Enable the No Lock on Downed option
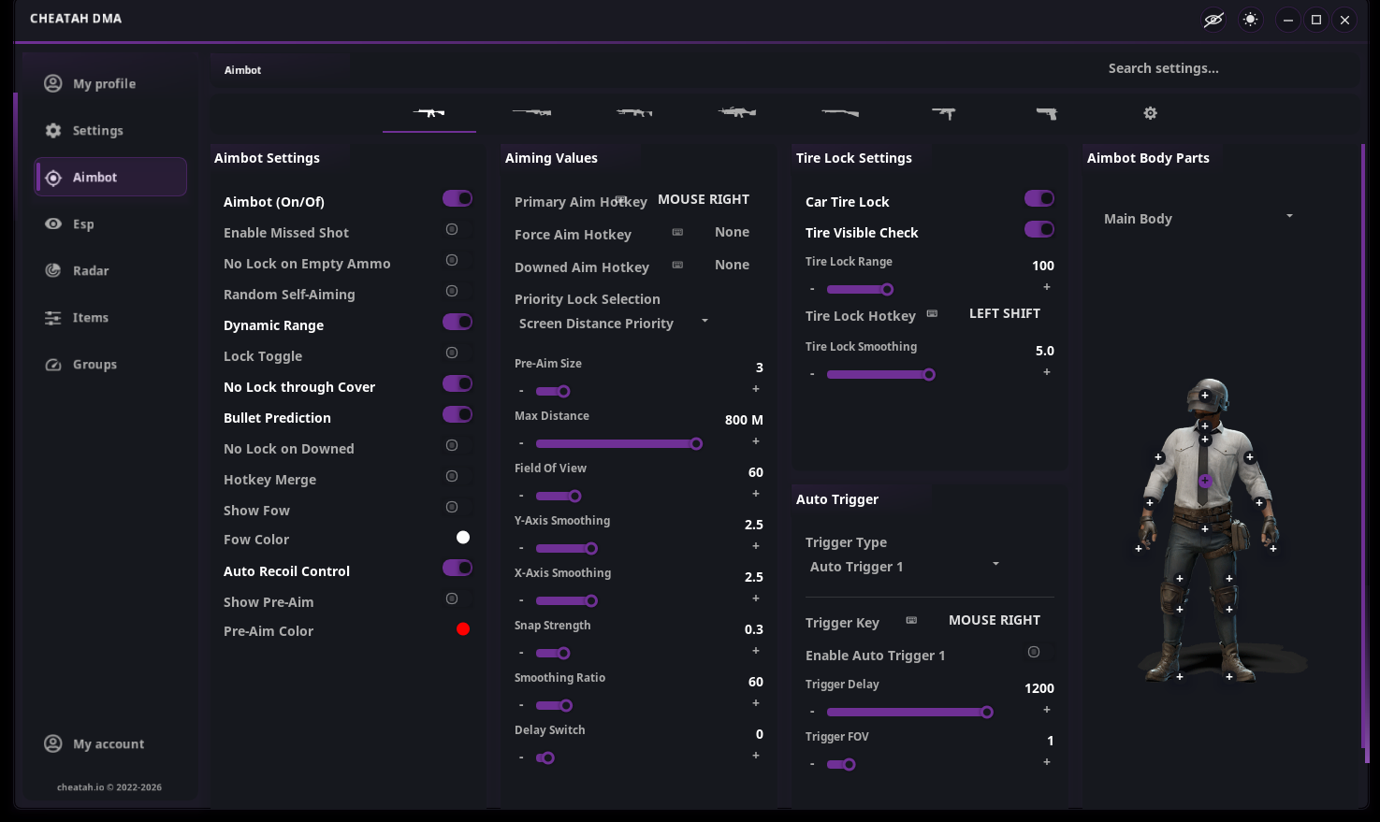The width and height of the screenshot is (1380, 822). coord(452,445)
